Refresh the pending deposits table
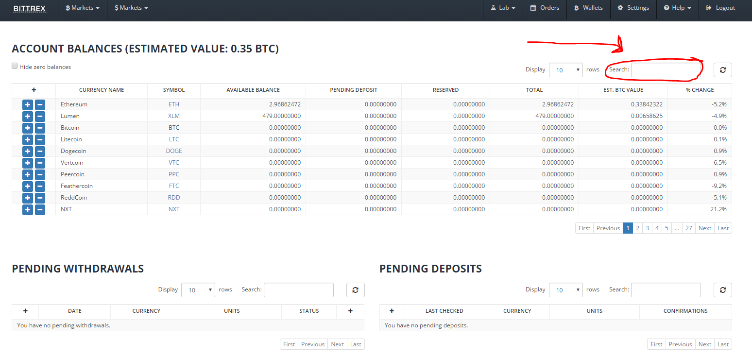Image resolution: width=752 pixels, height=357 pixels. (x=722, y=290)
